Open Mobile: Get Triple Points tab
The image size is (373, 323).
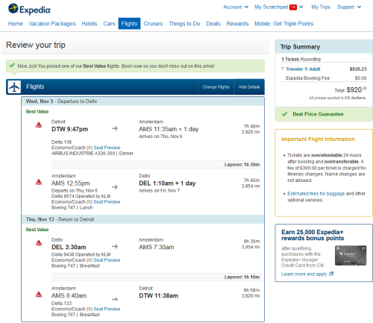[283, 24]
